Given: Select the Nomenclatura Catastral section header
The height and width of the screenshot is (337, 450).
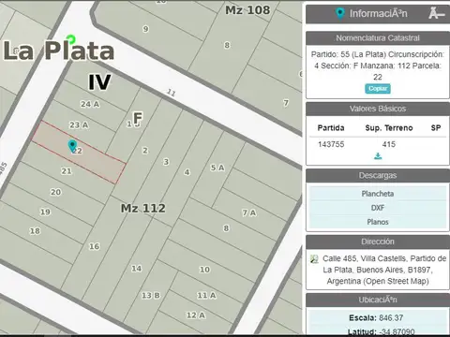Looking at the screenshot, I should pos(378,38).
